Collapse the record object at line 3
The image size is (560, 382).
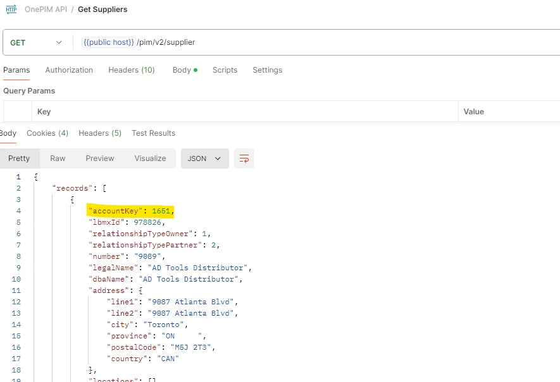point(72,200)
